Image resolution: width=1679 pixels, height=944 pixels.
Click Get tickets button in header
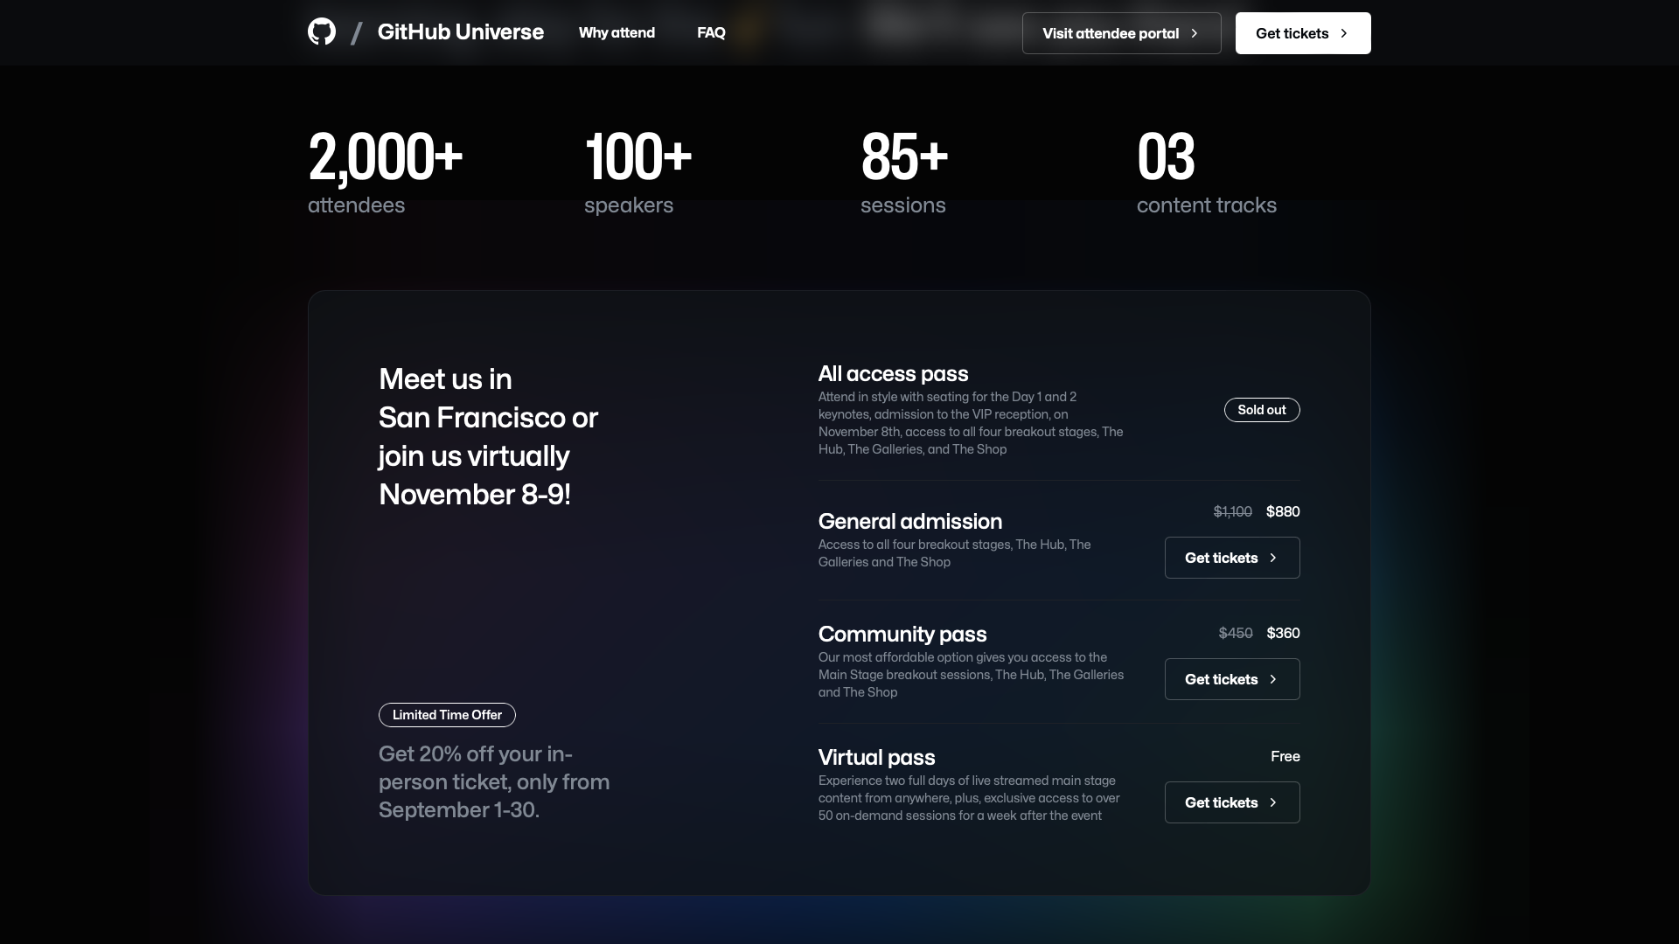click(1303, 33)
